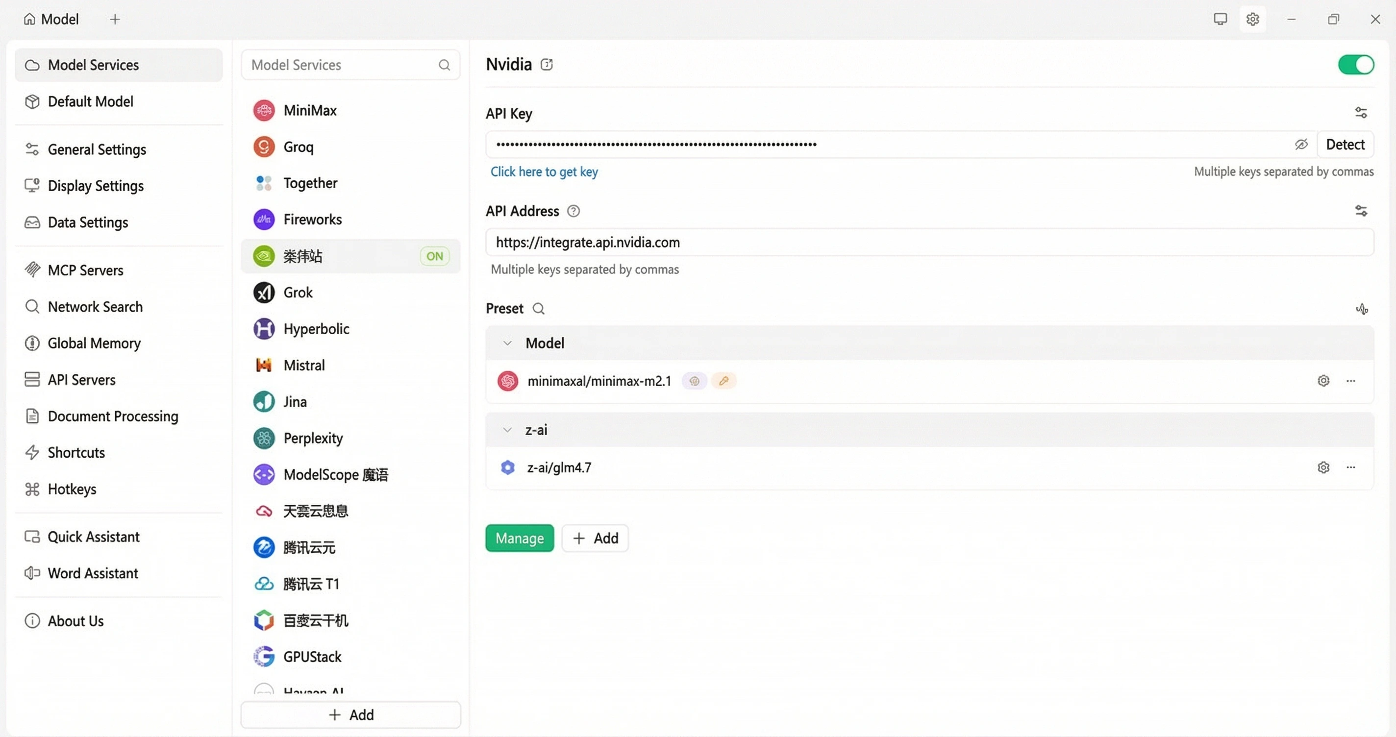1396x737 pixels.
Task: Click the 'Click here to get key' link
Action: pyautogui.click(x=544, y=172)
